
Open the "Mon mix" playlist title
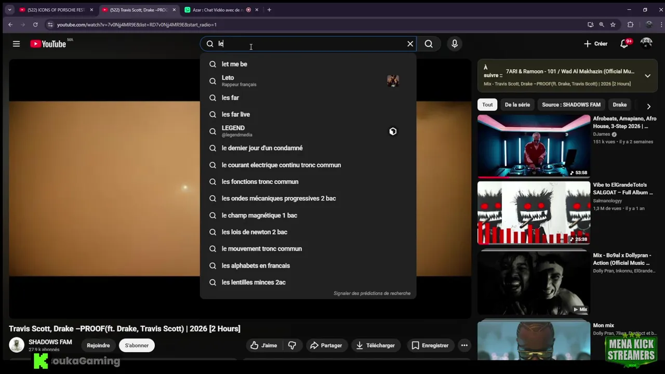(604, 326)
